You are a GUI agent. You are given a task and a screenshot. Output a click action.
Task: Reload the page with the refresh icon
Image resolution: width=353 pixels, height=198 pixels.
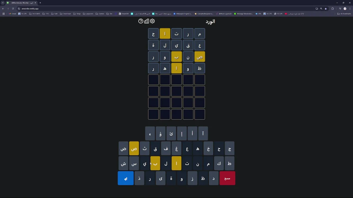[13, 9]
